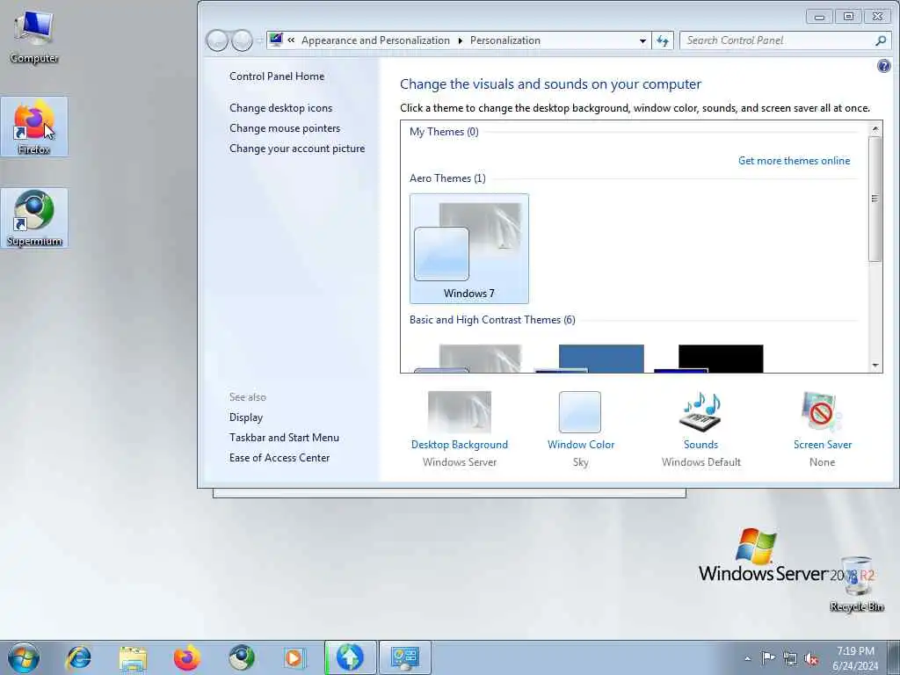
Task: Click the Forward navigation arrow button
Action: click(242, 40)
